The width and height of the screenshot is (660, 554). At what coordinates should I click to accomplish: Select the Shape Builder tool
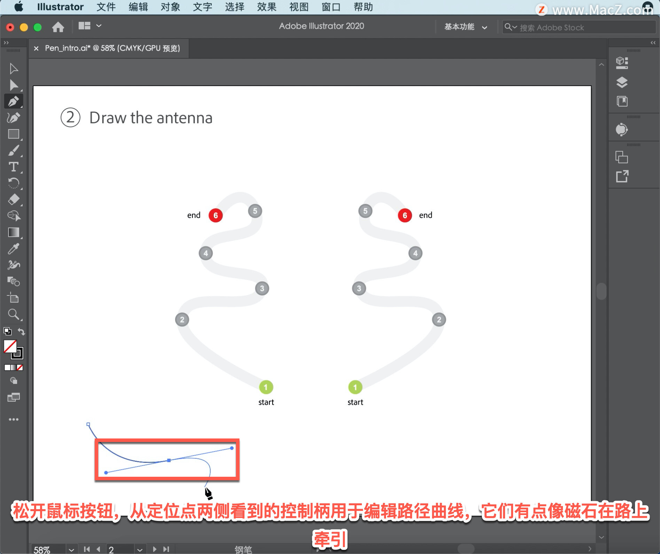pyautogui.click(x=14, y=216)
